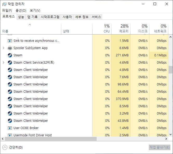Click the Sink to receive asynchronous icon
173x154 pixels.
tap(10, 41)
